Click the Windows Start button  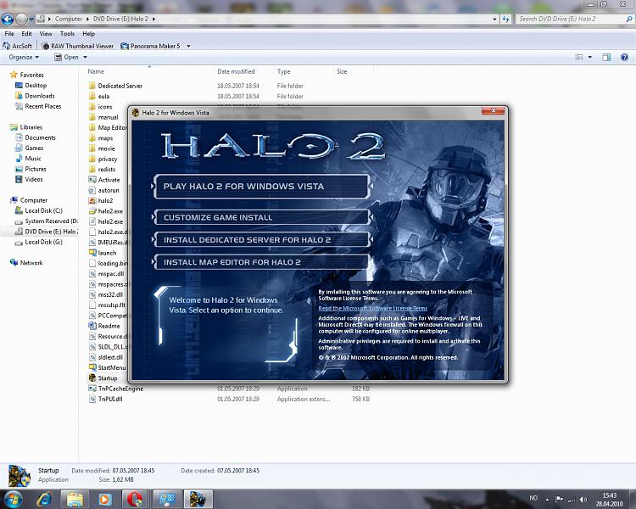coord(12,499)
